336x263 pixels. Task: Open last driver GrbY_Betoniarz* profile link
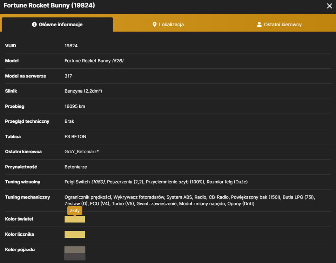click(82, 151)
